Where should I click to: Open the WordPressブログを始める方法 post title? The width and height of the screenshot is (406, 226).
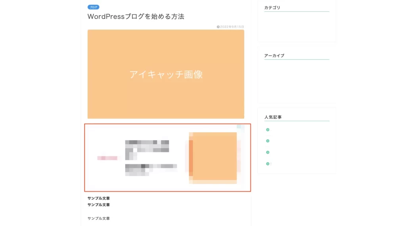(x=136, y=17)
